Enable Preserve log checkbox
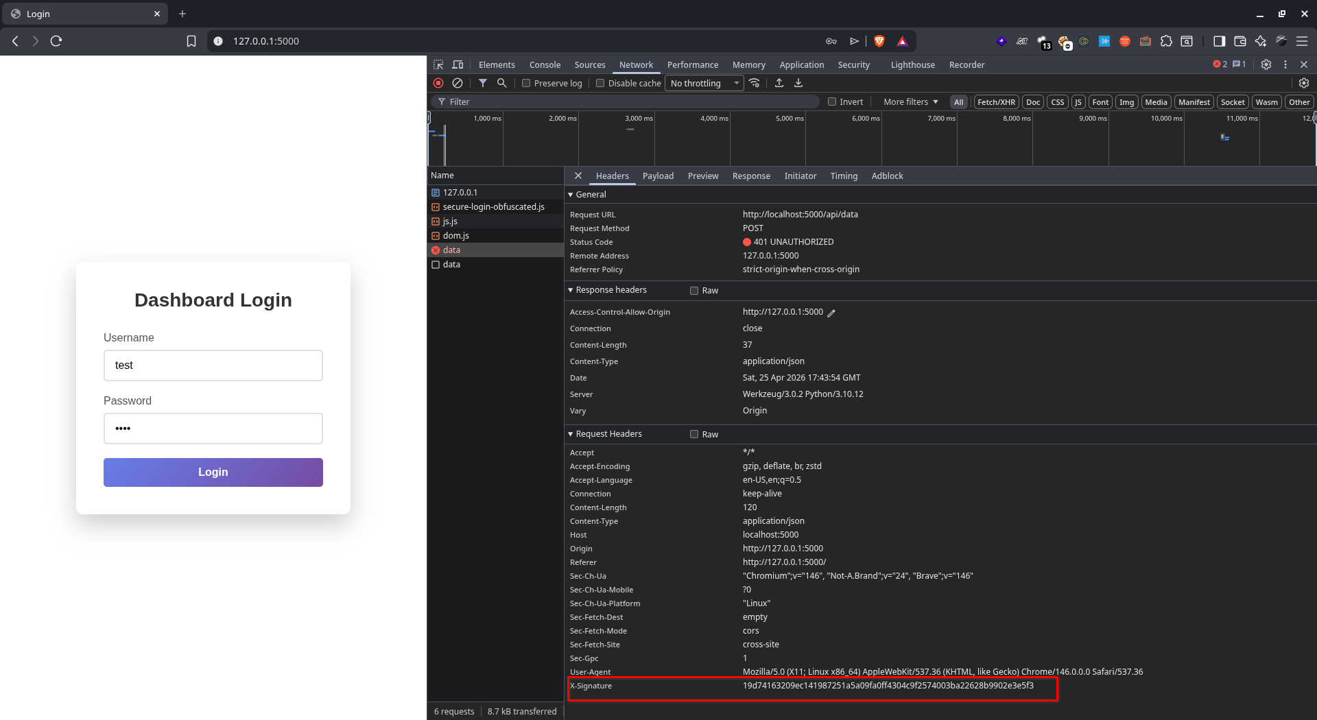 tap(526, 83)
